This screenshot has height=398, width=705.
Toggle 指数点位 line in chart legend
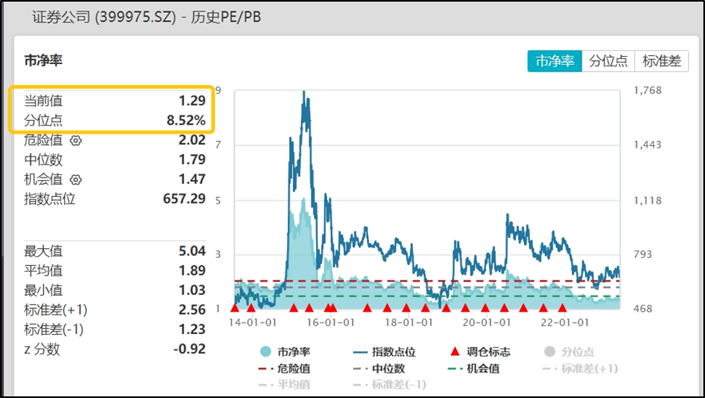(x=385, y=352)
